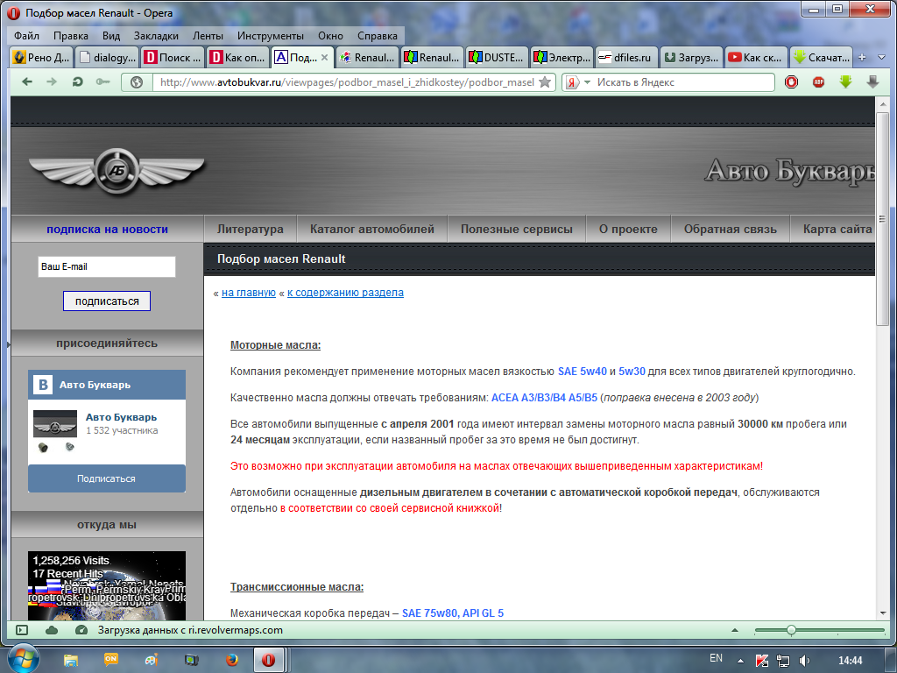Click the 14:44 clock in tray

[850, 661]
